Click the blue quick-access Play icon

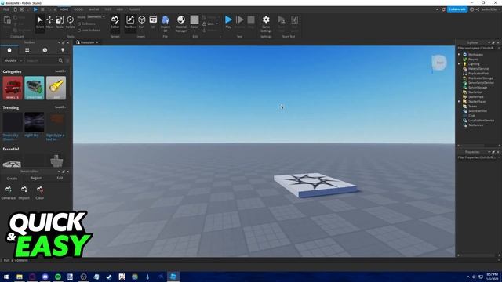click(35, 9)
